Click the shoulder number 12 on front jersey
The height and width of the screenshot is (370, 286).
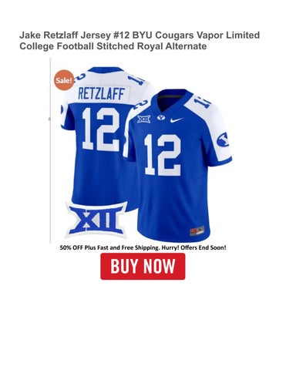point(203,102)
